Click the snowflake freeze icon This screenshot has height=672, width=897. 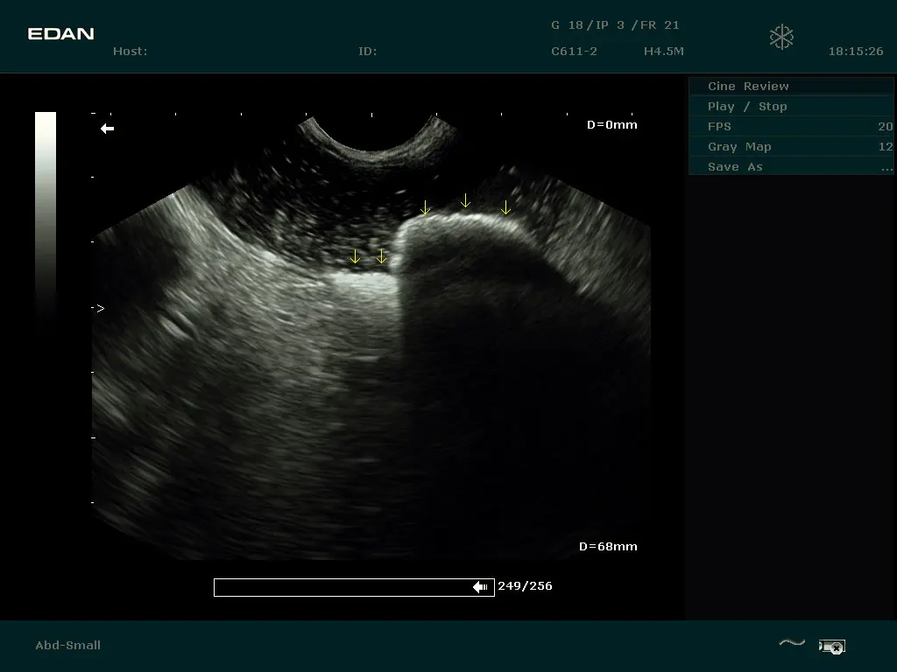pyautogui.click(x=781, y=37)
